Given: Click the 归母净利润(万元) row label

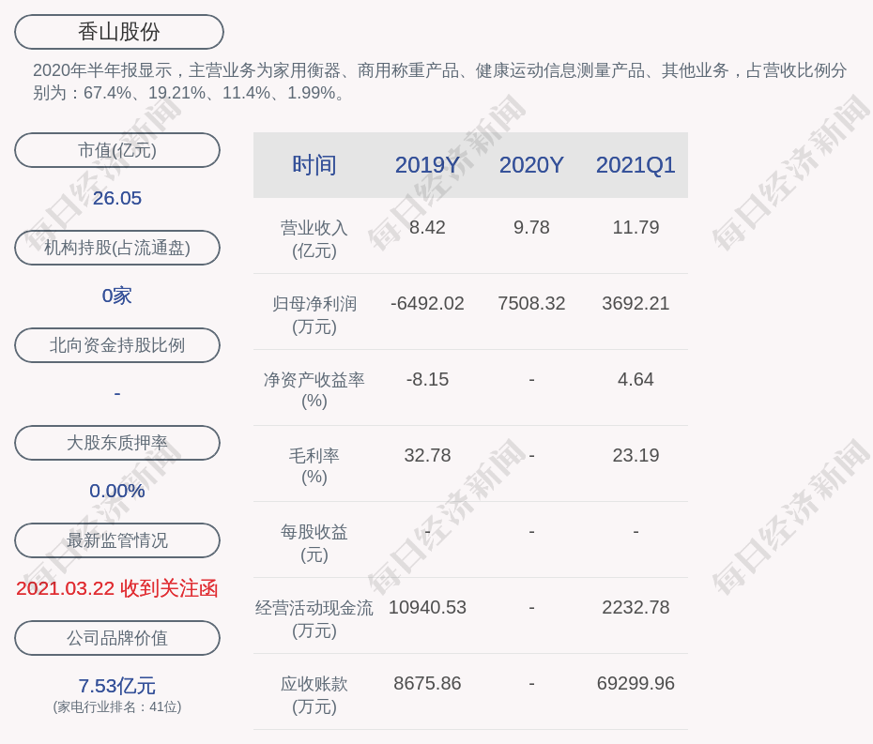Looking at the screenshot, I should coord(314,314).
